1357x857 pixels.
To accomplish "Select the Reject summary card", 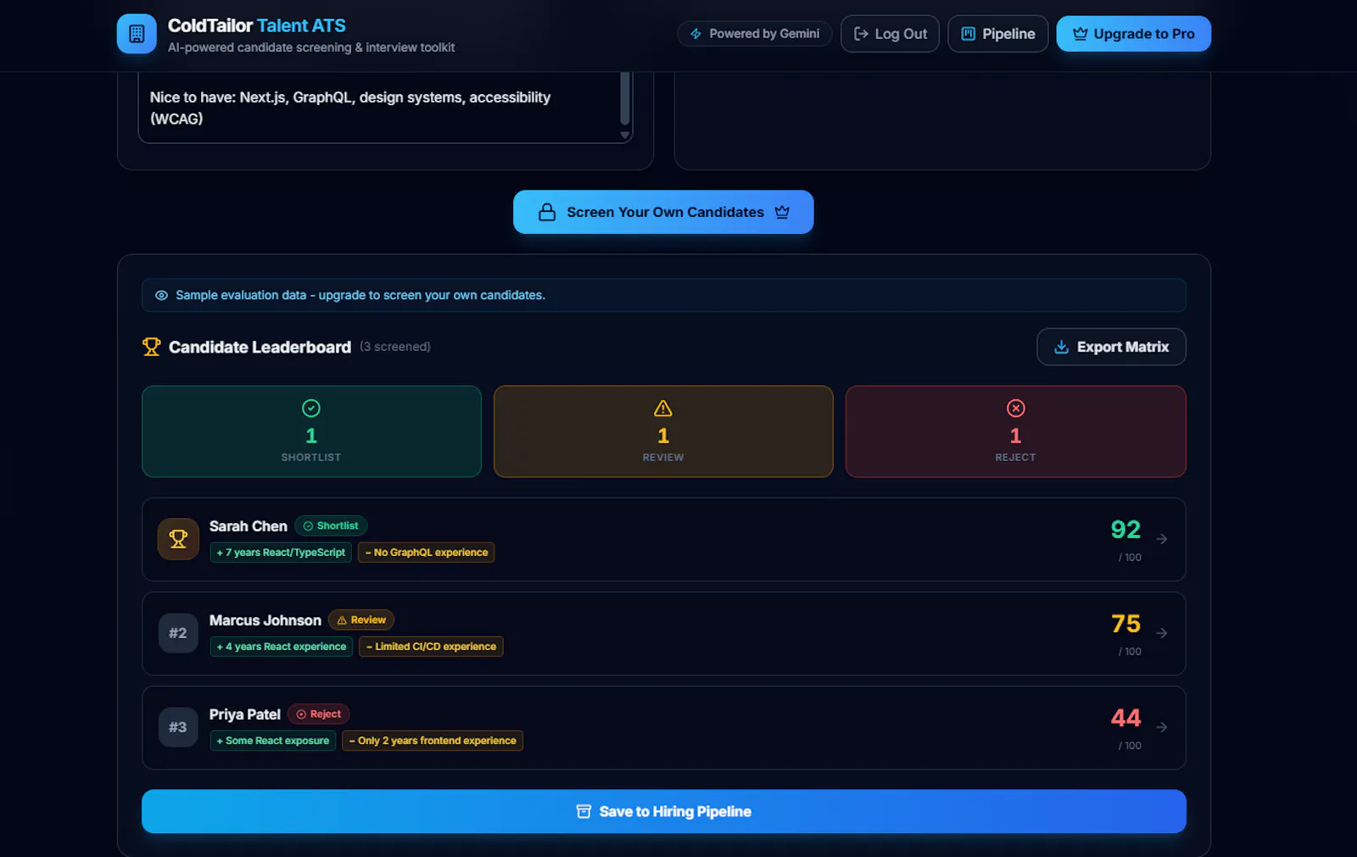I will [x=1015, y=431].
